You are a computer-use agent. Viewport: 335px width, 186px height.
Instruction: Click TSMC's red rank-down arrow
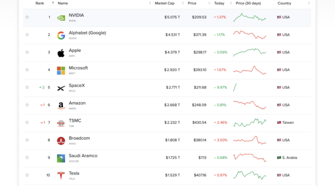tap(41, 122)
